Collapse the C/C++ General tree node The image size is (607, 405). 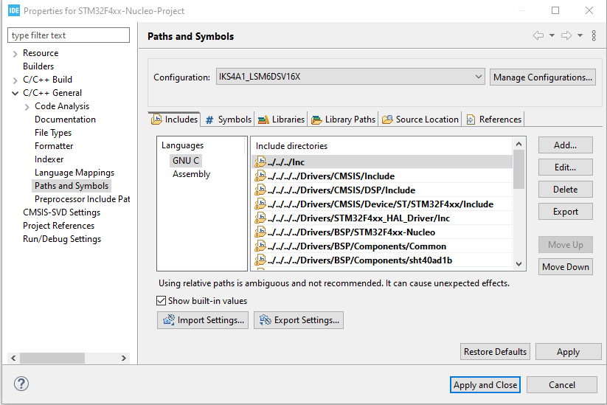(15, 94)
